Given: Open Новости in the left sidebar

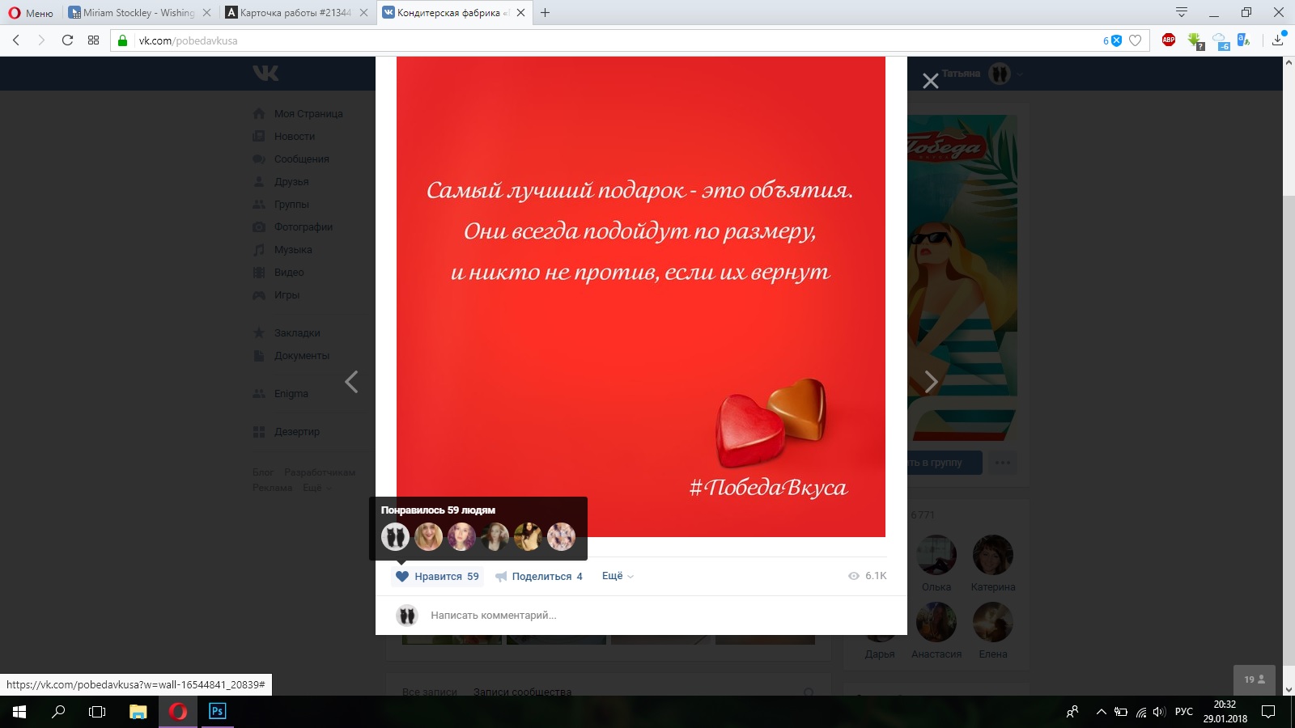Looking at the screenshot, I should click(294, 137).
